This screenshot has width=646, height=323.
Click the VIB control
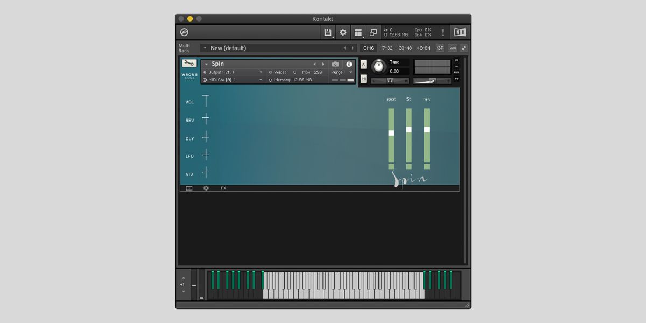pyautogui.click(x=205, y=172)
